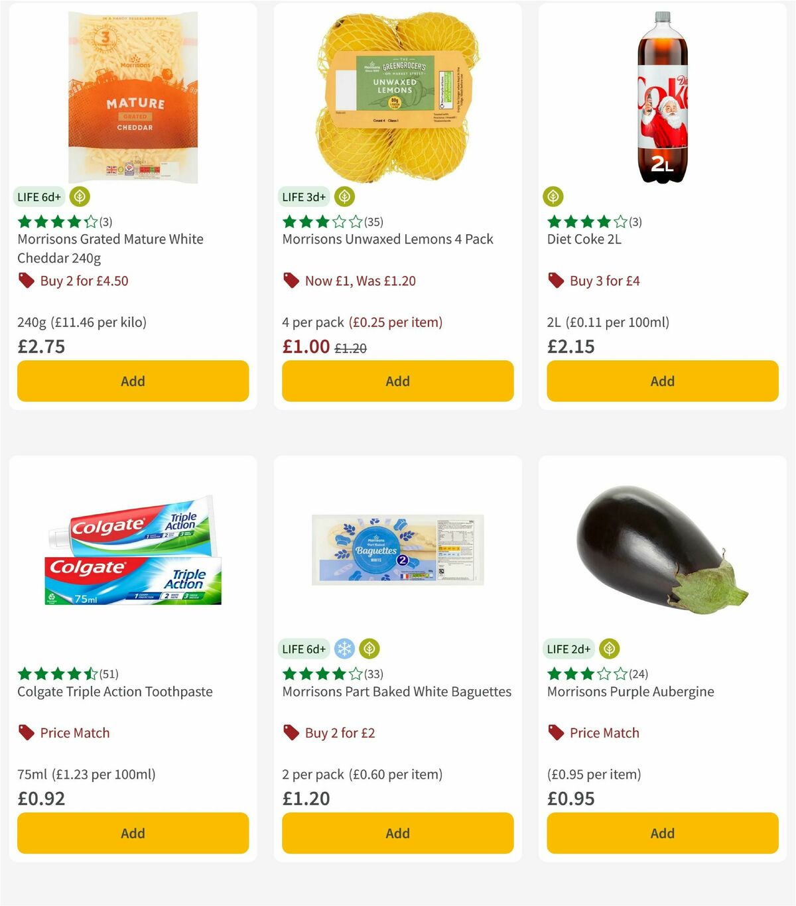The height and width of the screenshot is (906, 796).
Task: Select the organic leaf icon on the lemons product
Action: click(x=344, y=196)
